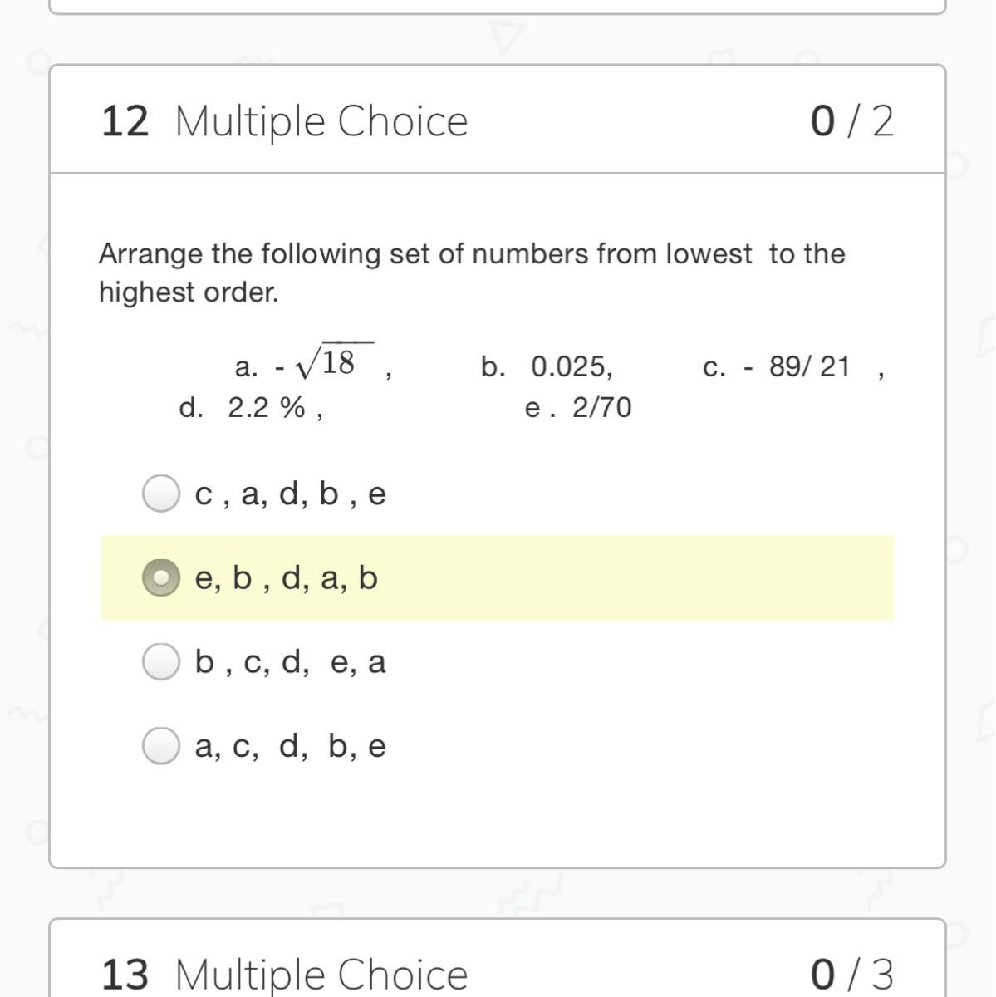
Task: Click item e value 2/70
Action: point(601,408)
